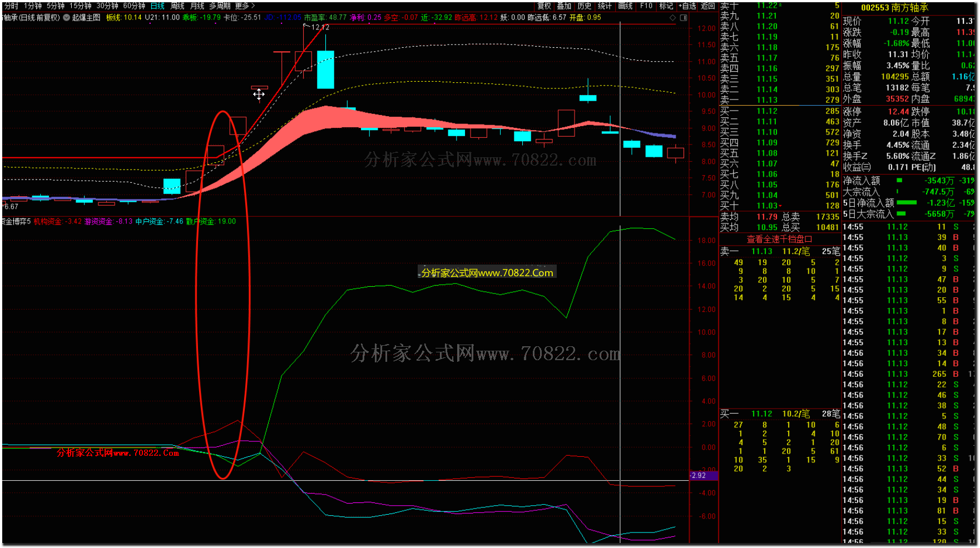Switch to the 月线 monthly chart tab
The width and height of the screenshot is (980, 548).
coord(197,6)
